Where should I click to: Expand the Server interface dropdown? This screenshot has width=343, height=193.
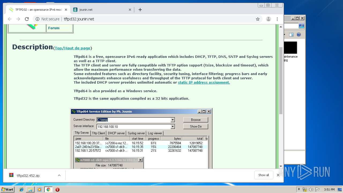[x=173, y=127]
